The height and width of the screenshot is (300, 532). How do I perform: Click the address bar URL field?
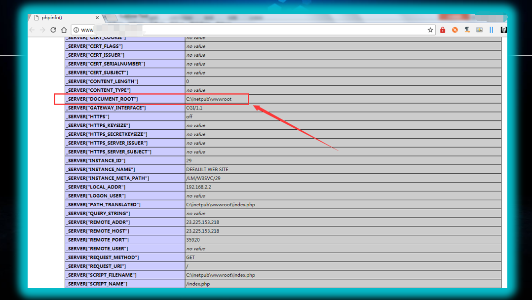[x=247, y=30]
